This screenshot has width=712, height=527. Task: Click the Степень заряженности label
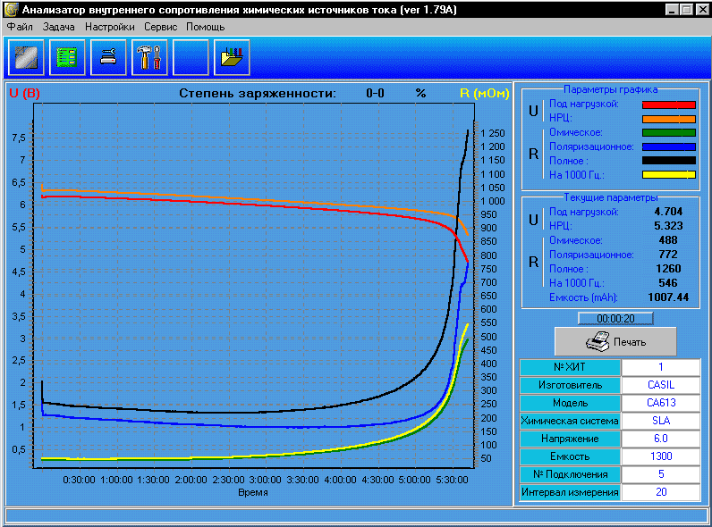tap(258, 94)
